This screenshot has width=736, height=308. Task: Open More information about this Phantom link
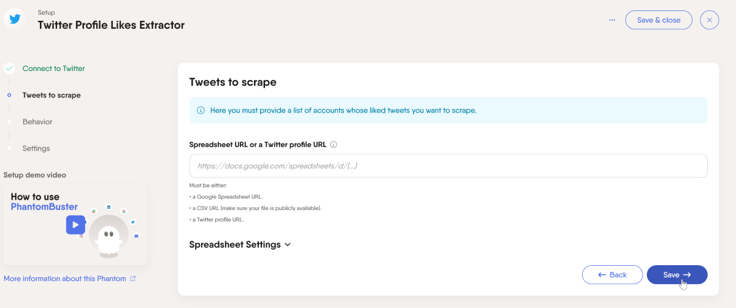click(x=64, y=279)
